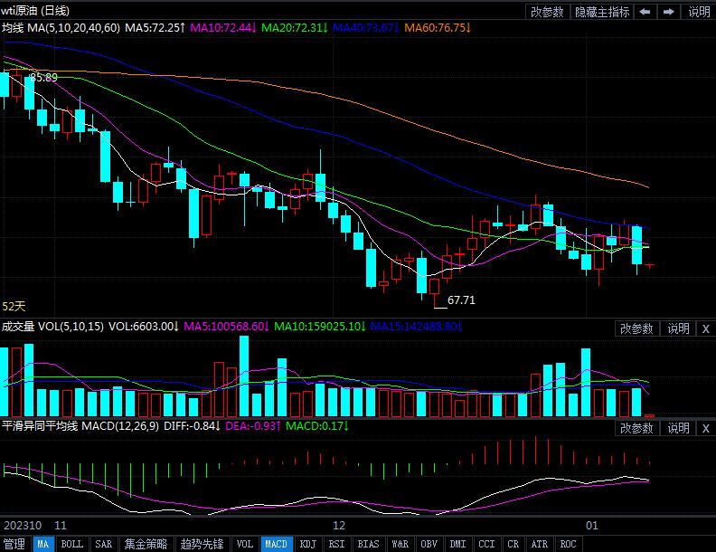Click 改参数 for the main chart

click(547, 12)
